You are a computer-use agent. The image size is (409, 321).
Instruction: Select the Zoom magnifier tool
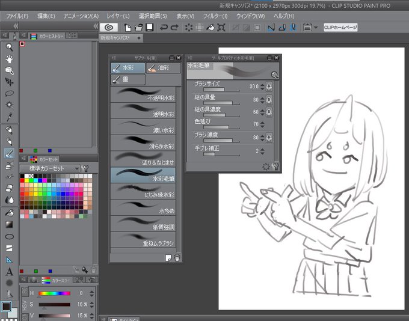click(10, 47)
